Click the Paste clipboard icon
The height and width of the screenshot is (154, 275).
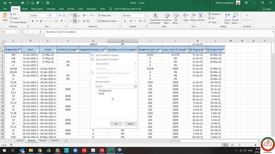(x=5, y=16)
